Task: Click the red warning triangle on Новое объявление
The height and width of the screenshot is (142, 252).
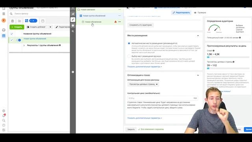Action: (x=115, y=22)
